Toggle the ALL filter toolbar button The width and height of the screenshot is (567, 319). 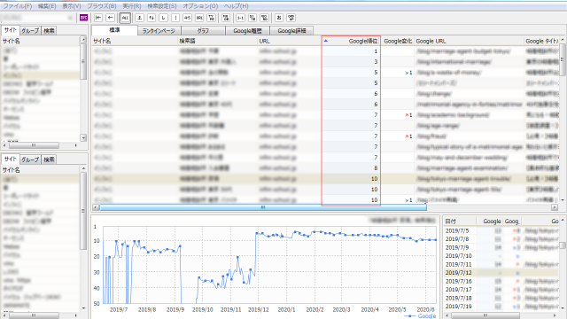(125, 18)
